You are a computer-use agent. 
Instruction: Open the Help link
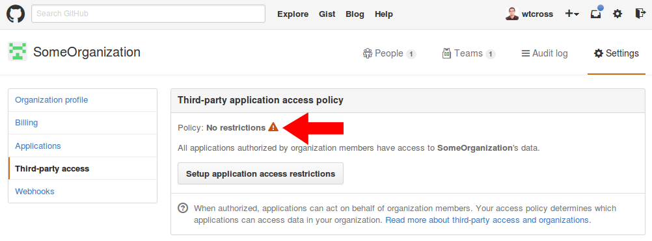tap(383, 14)
